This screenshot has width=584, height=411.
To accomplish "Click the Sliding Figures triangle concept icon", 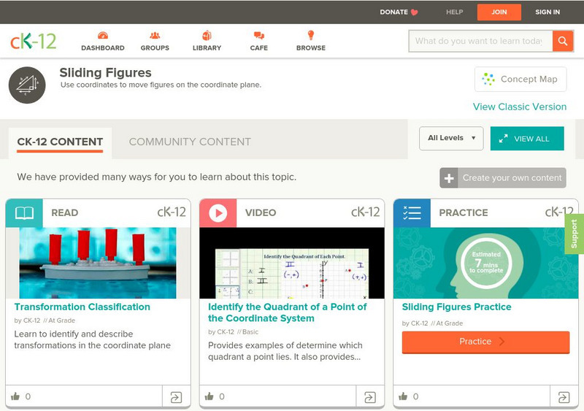I will tap(27, 85).
